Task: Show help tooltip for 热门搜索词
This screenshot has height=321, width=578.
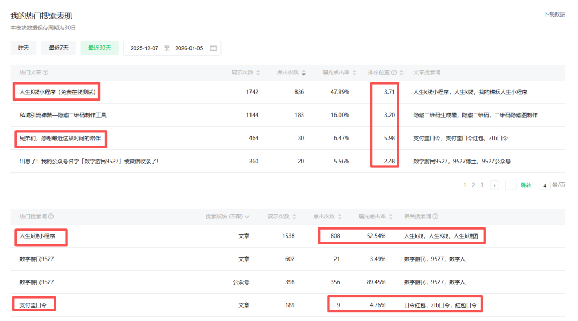Action: click(51, 216)
